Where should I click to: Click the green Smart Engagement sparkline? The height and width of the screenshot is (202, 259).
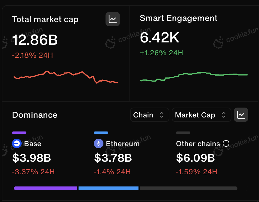194,77
